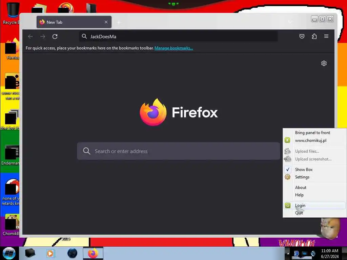Select the ChomikBox desktop icon
This screenshot has width=347, height=260.
[x=11, y=224]
